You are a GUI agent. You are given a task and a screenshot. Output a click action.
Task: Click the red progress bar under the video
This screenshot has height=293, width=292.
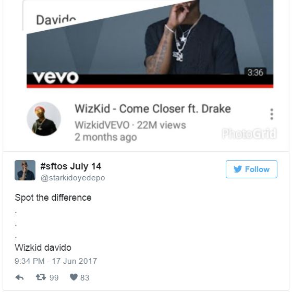(x=150, y=86)
